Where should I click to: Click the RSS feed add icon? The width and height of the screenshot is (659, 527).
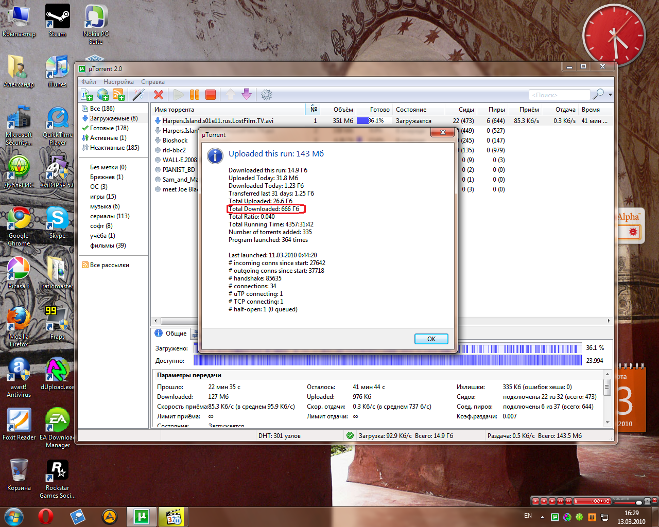click(x=118, y=95)
